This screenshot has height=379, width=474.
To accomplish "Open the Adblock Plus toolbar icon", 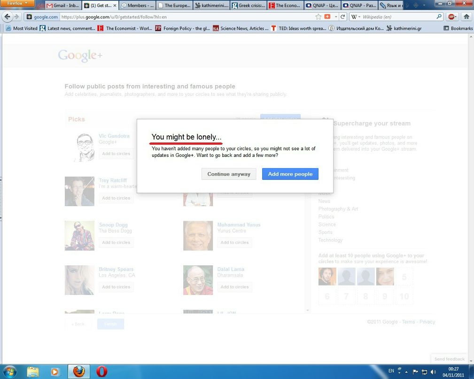I will coord(451,17).
